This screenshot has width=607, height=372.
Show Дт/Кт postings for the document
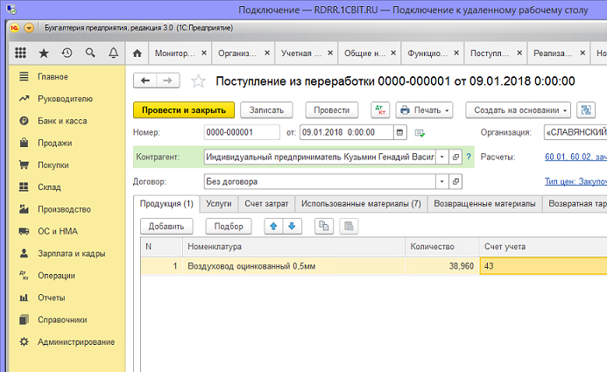pos(378,110)
